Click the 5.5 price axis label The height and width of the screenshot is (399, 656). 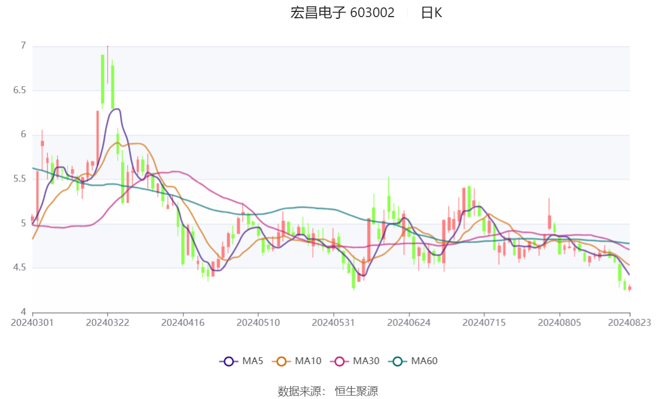[19, 179]
